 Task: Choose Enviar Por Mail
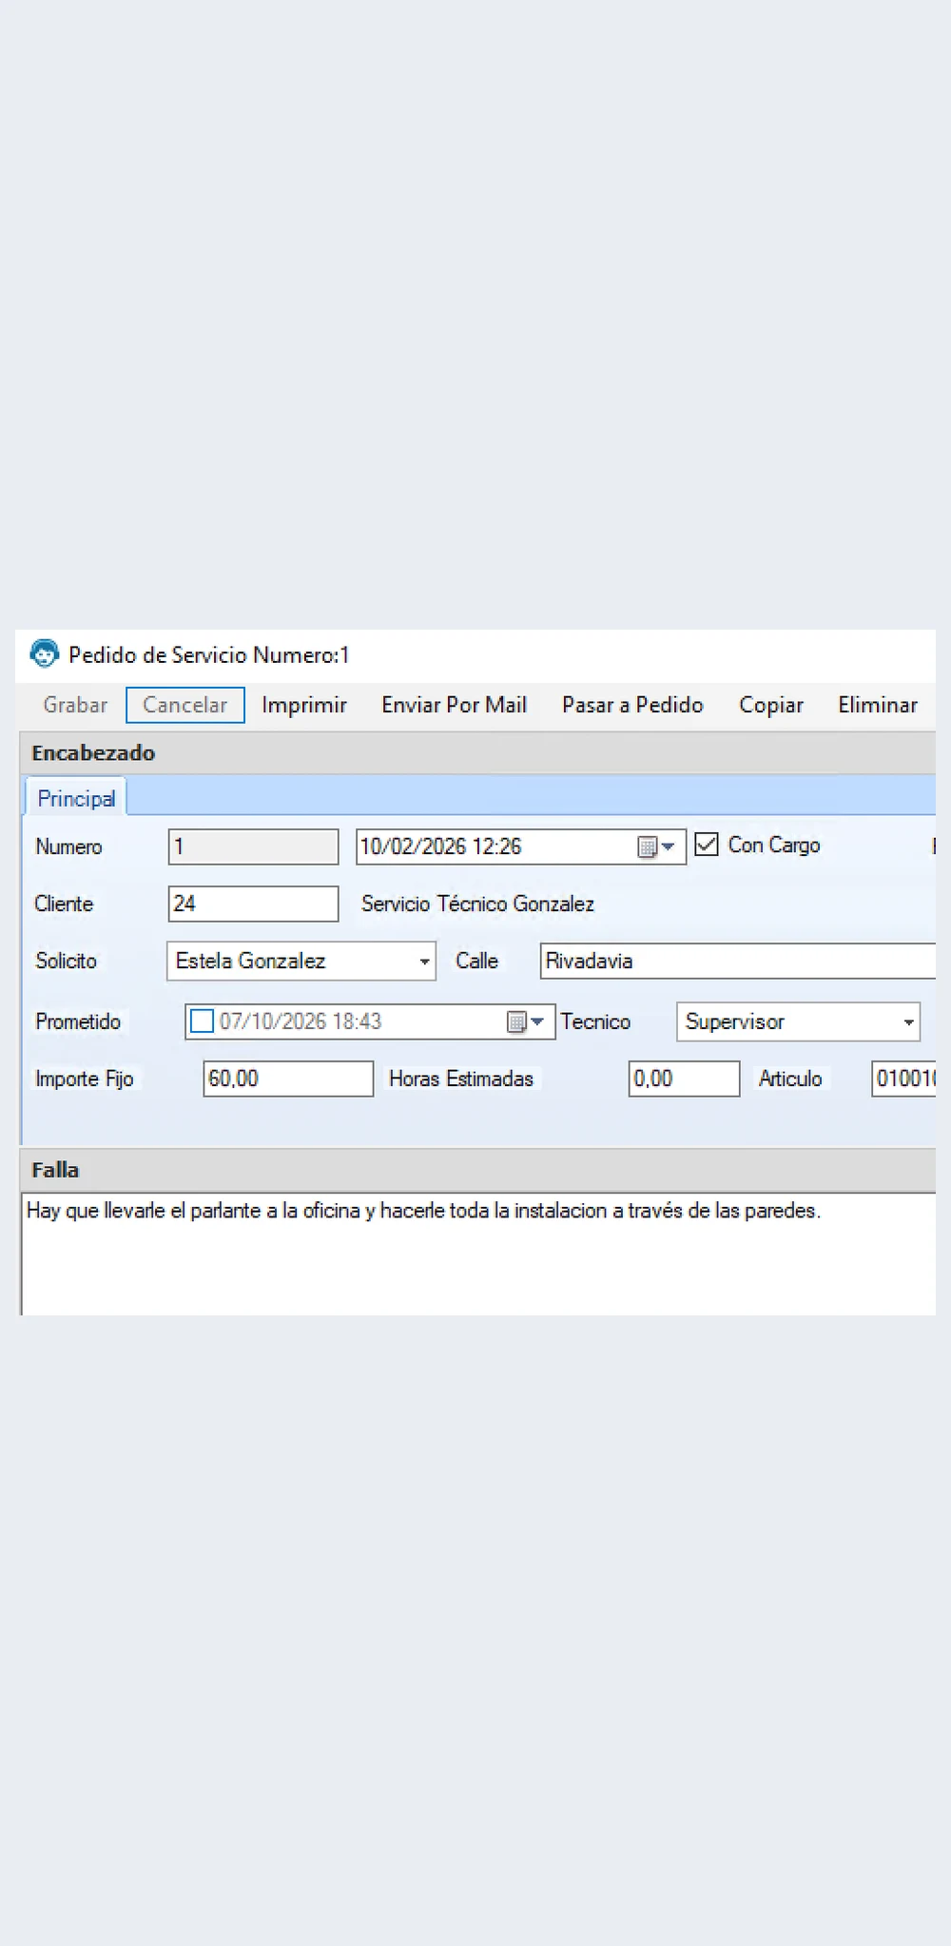pyautogui.click(x=454, y=705)
